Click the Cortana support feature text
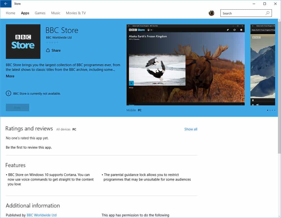Viewport: 281px width, 218px height. 50,179
